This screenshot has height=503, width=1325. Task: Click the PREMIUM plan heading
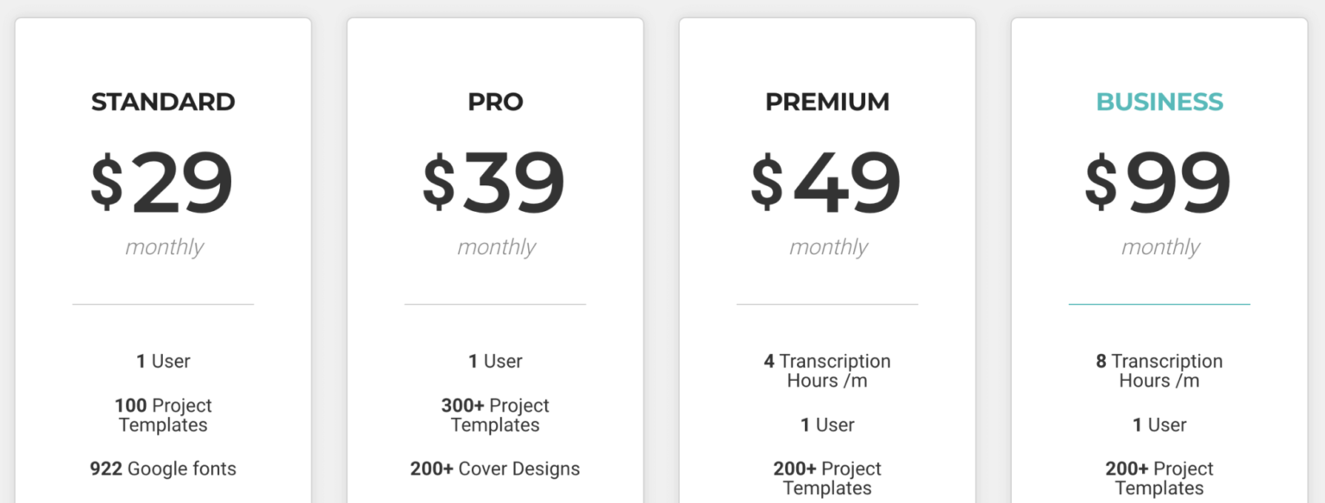[827, 102]
